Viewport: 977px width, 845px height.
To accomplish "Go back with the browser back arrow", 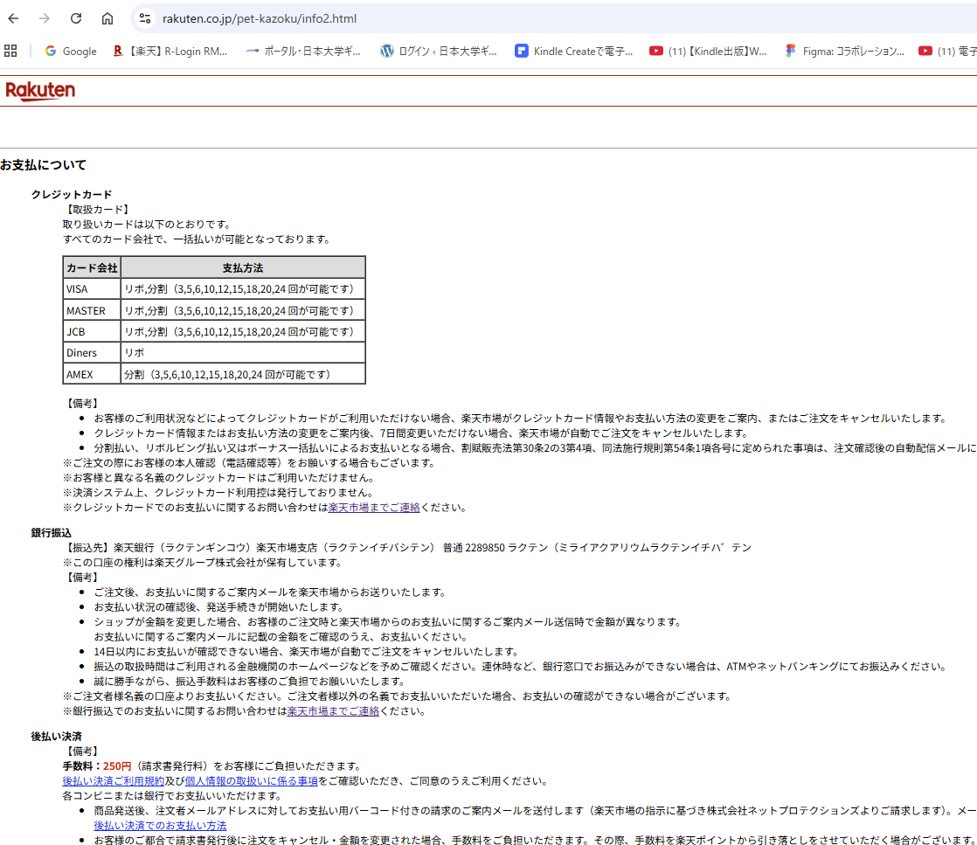I will (x=13, y=18).
